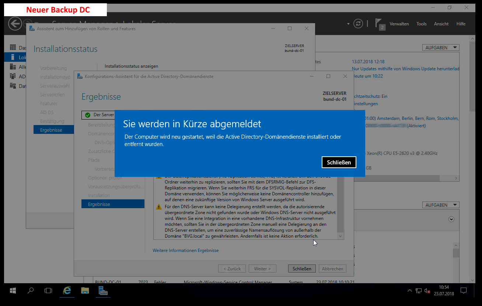
Task: Click Schließen in the AD DS configuration wizard
Action: [x=302, y=268]
